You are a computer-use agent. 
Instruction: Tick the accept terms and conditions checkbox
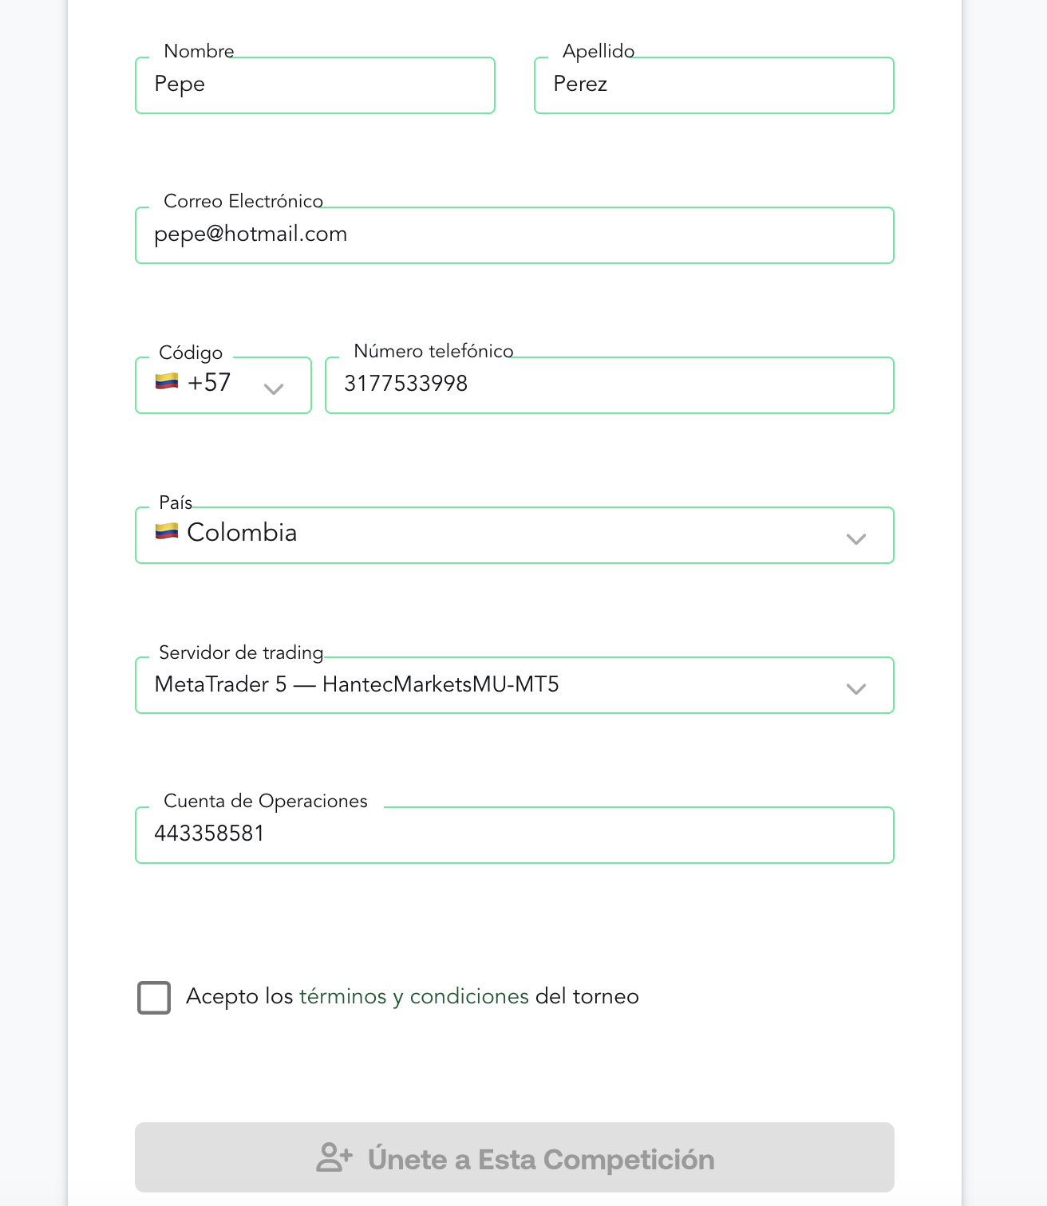coord(154,997)
